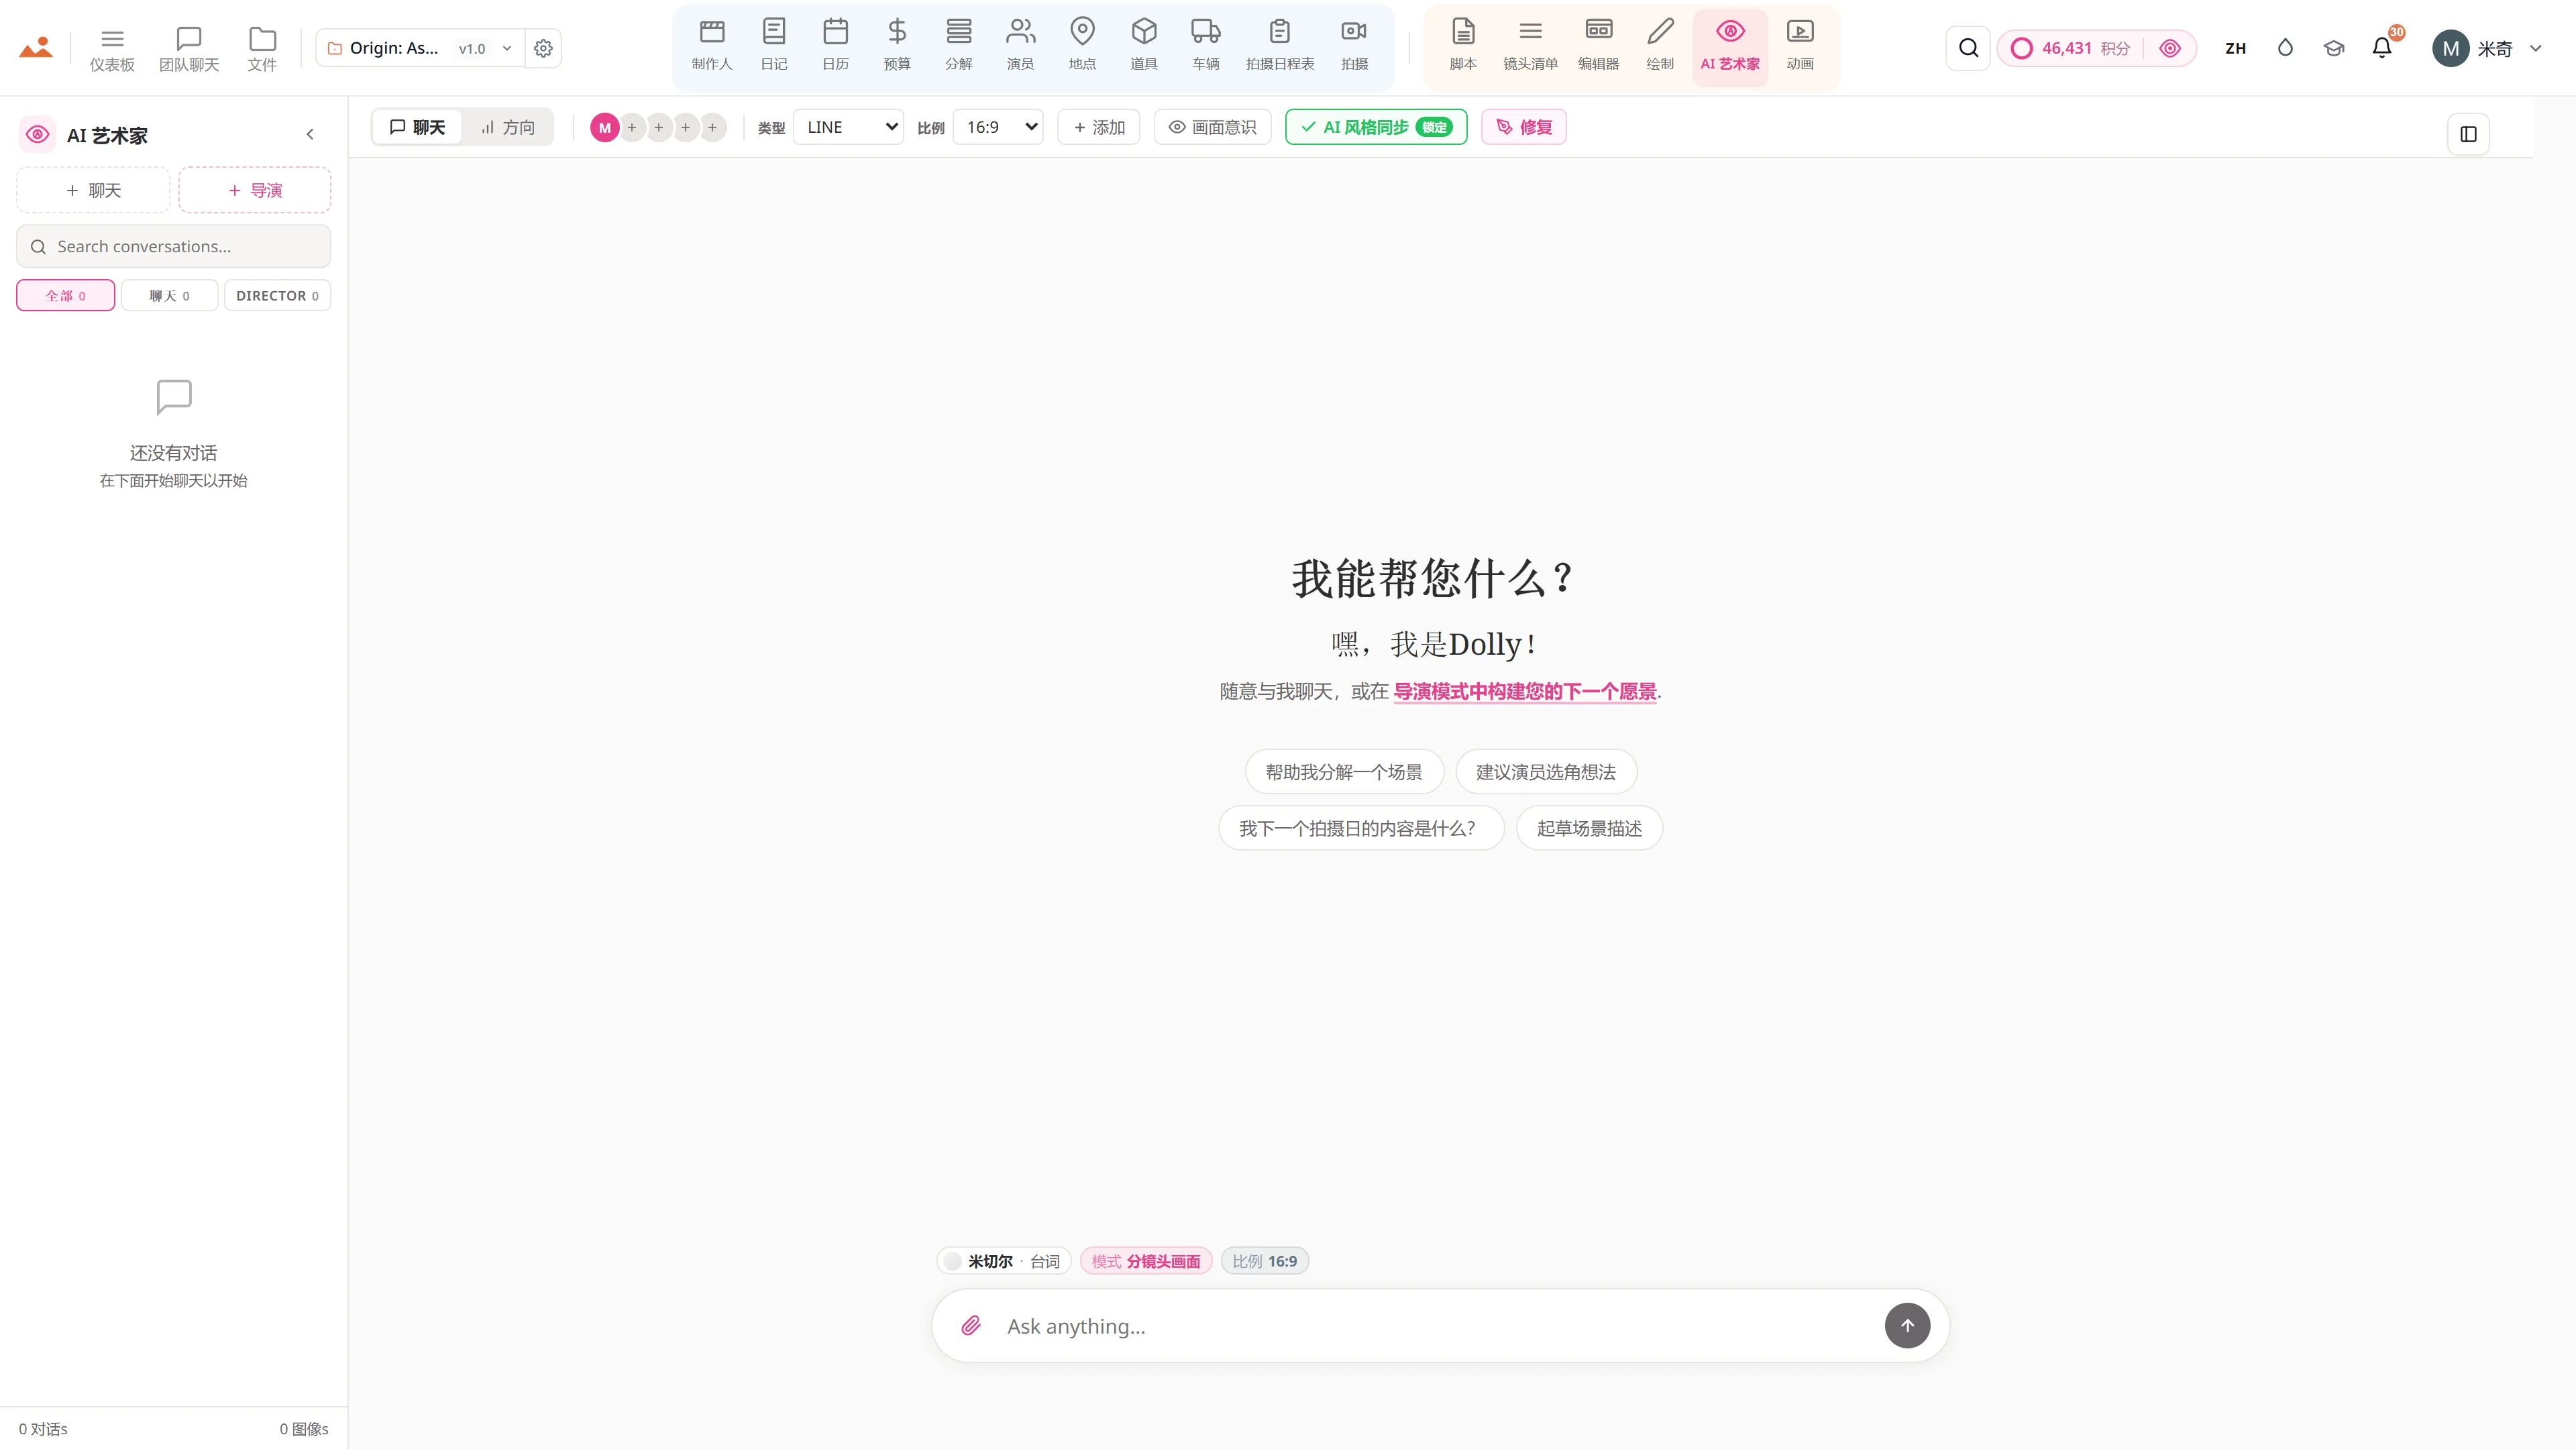This screenshot has height=1449, width=2576.
Task: Switch to the 方向 direction tab
Action: (x=508, y=127)
